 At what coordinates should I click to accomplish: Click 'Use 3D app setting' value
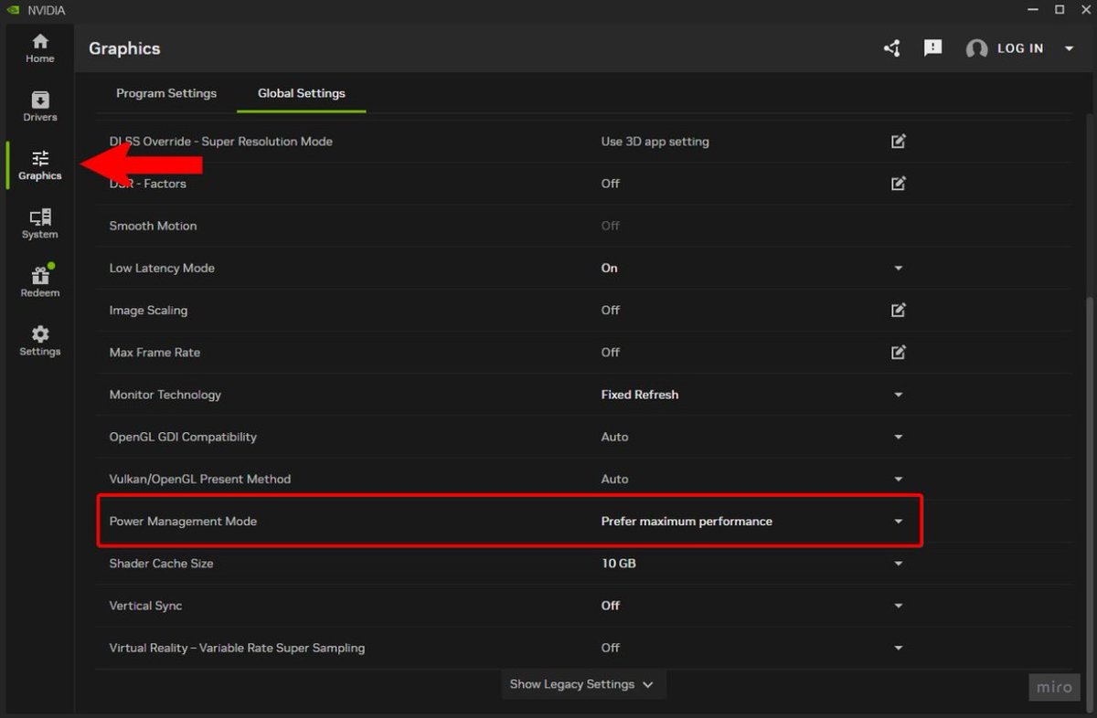pyautogui.click(x=655, y=142)
